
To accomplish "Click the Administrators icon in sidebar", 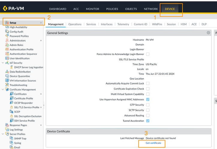I will (7, 40).
